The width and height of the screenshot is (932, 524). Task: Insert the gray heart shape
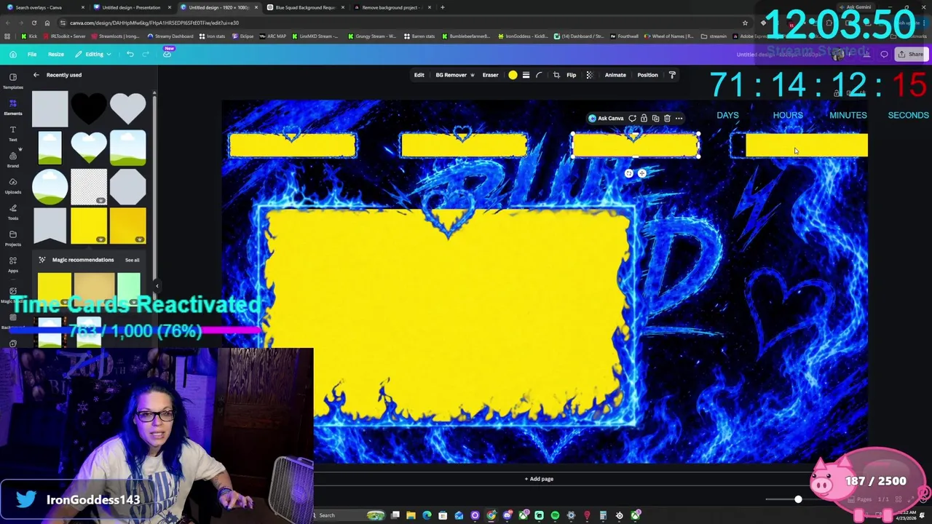(128, 108)
